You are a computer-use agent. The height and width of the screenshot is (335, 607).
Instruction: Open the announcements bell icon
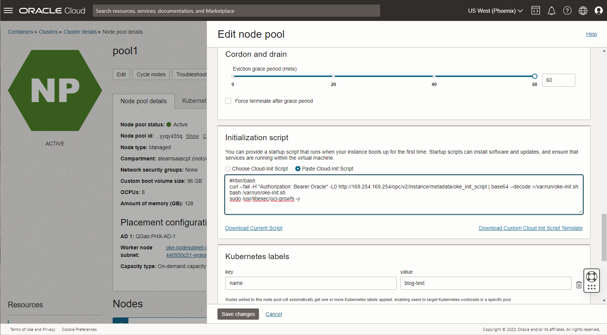pyautogui.click(x=552, y=10)
